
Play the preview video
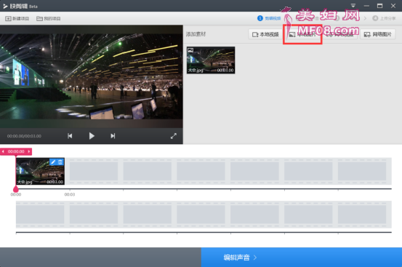click(92, 136)
